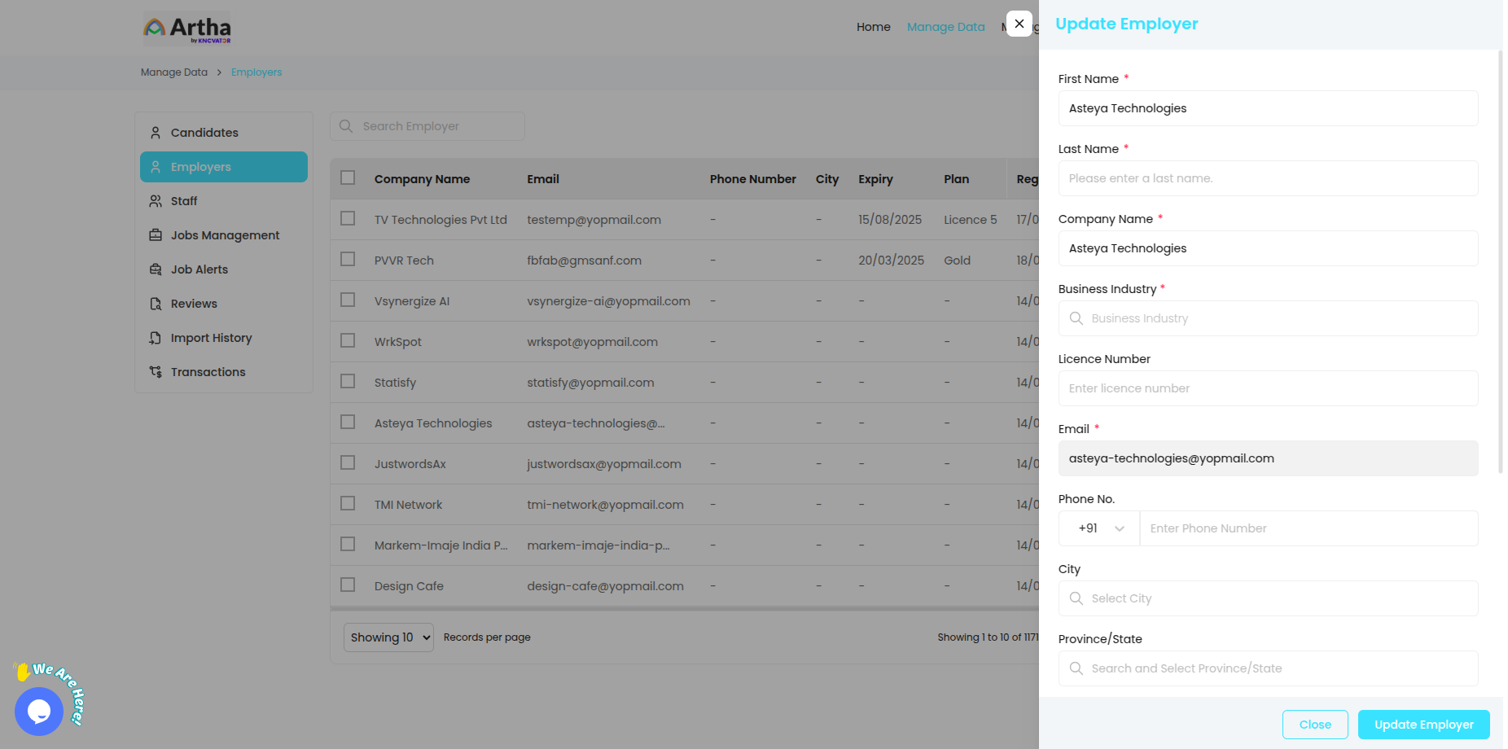The image size is (1508, 749).
Task: Focus the Last Name input field
Action: click(1268, 178)
